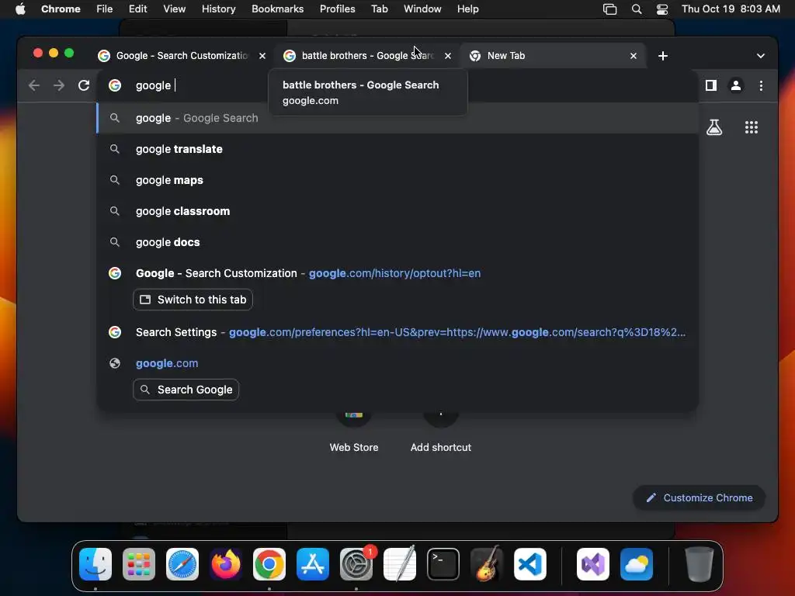Open the View menu
Viewport: 795px width, 596px height.
tap(174, 9)
